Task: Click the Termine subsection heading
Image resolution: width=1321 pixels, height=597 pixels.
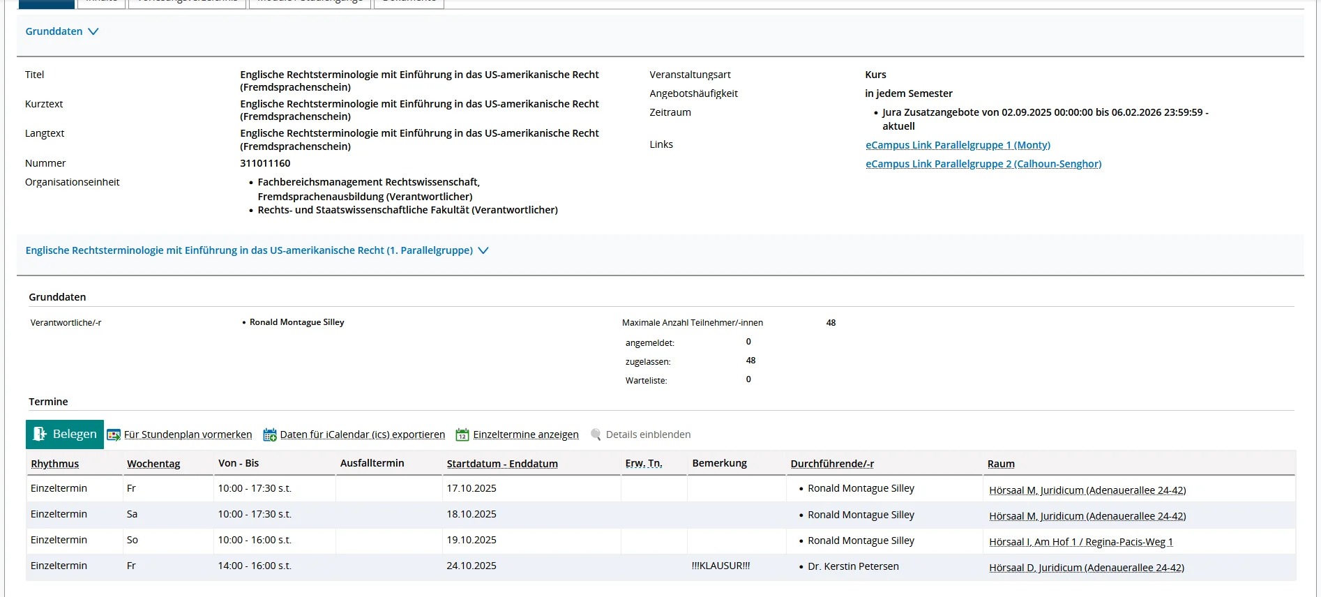Action: [x=48, y=402]
